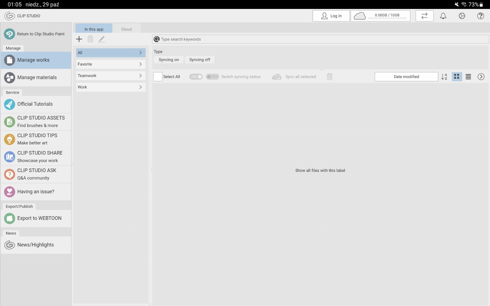
Task: Toggle the OFF syncing switch
Action: tap(212, 76)
